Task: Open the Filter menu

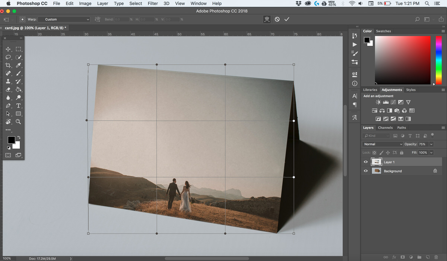Action: click(153, 3)
